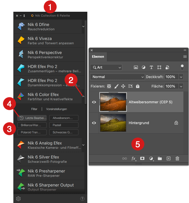Open Nik palette settings gear
The width and height of the screenshot is (189, 203).
tap(18, 198)
